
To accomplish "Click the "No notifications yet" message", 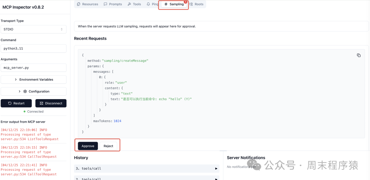I will pyautogui.click(x=242, y=167).
